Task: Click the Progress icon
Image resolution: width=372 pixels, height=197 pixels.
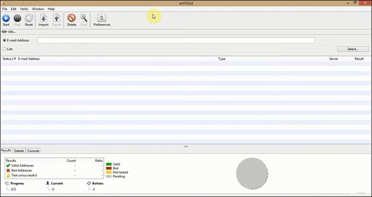Action: [7, 183]
